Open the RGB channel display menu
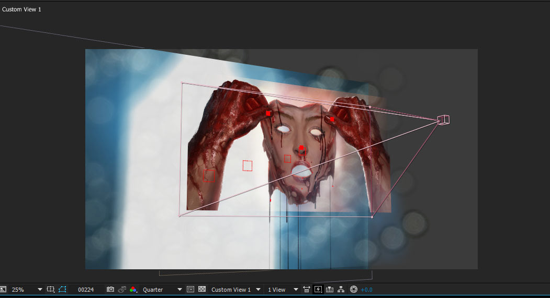This screenshot has width=550, height=298. (x=133, y=289)
